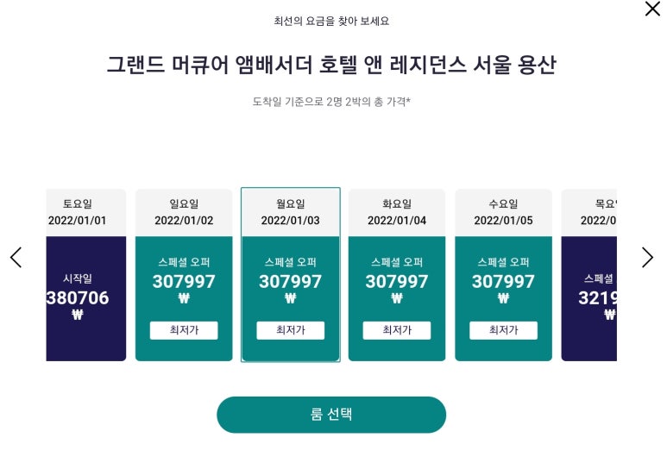Click the 307997 price on Tuesday card
The width and height of the screenshot is (667, 450).
coord(397,282)
